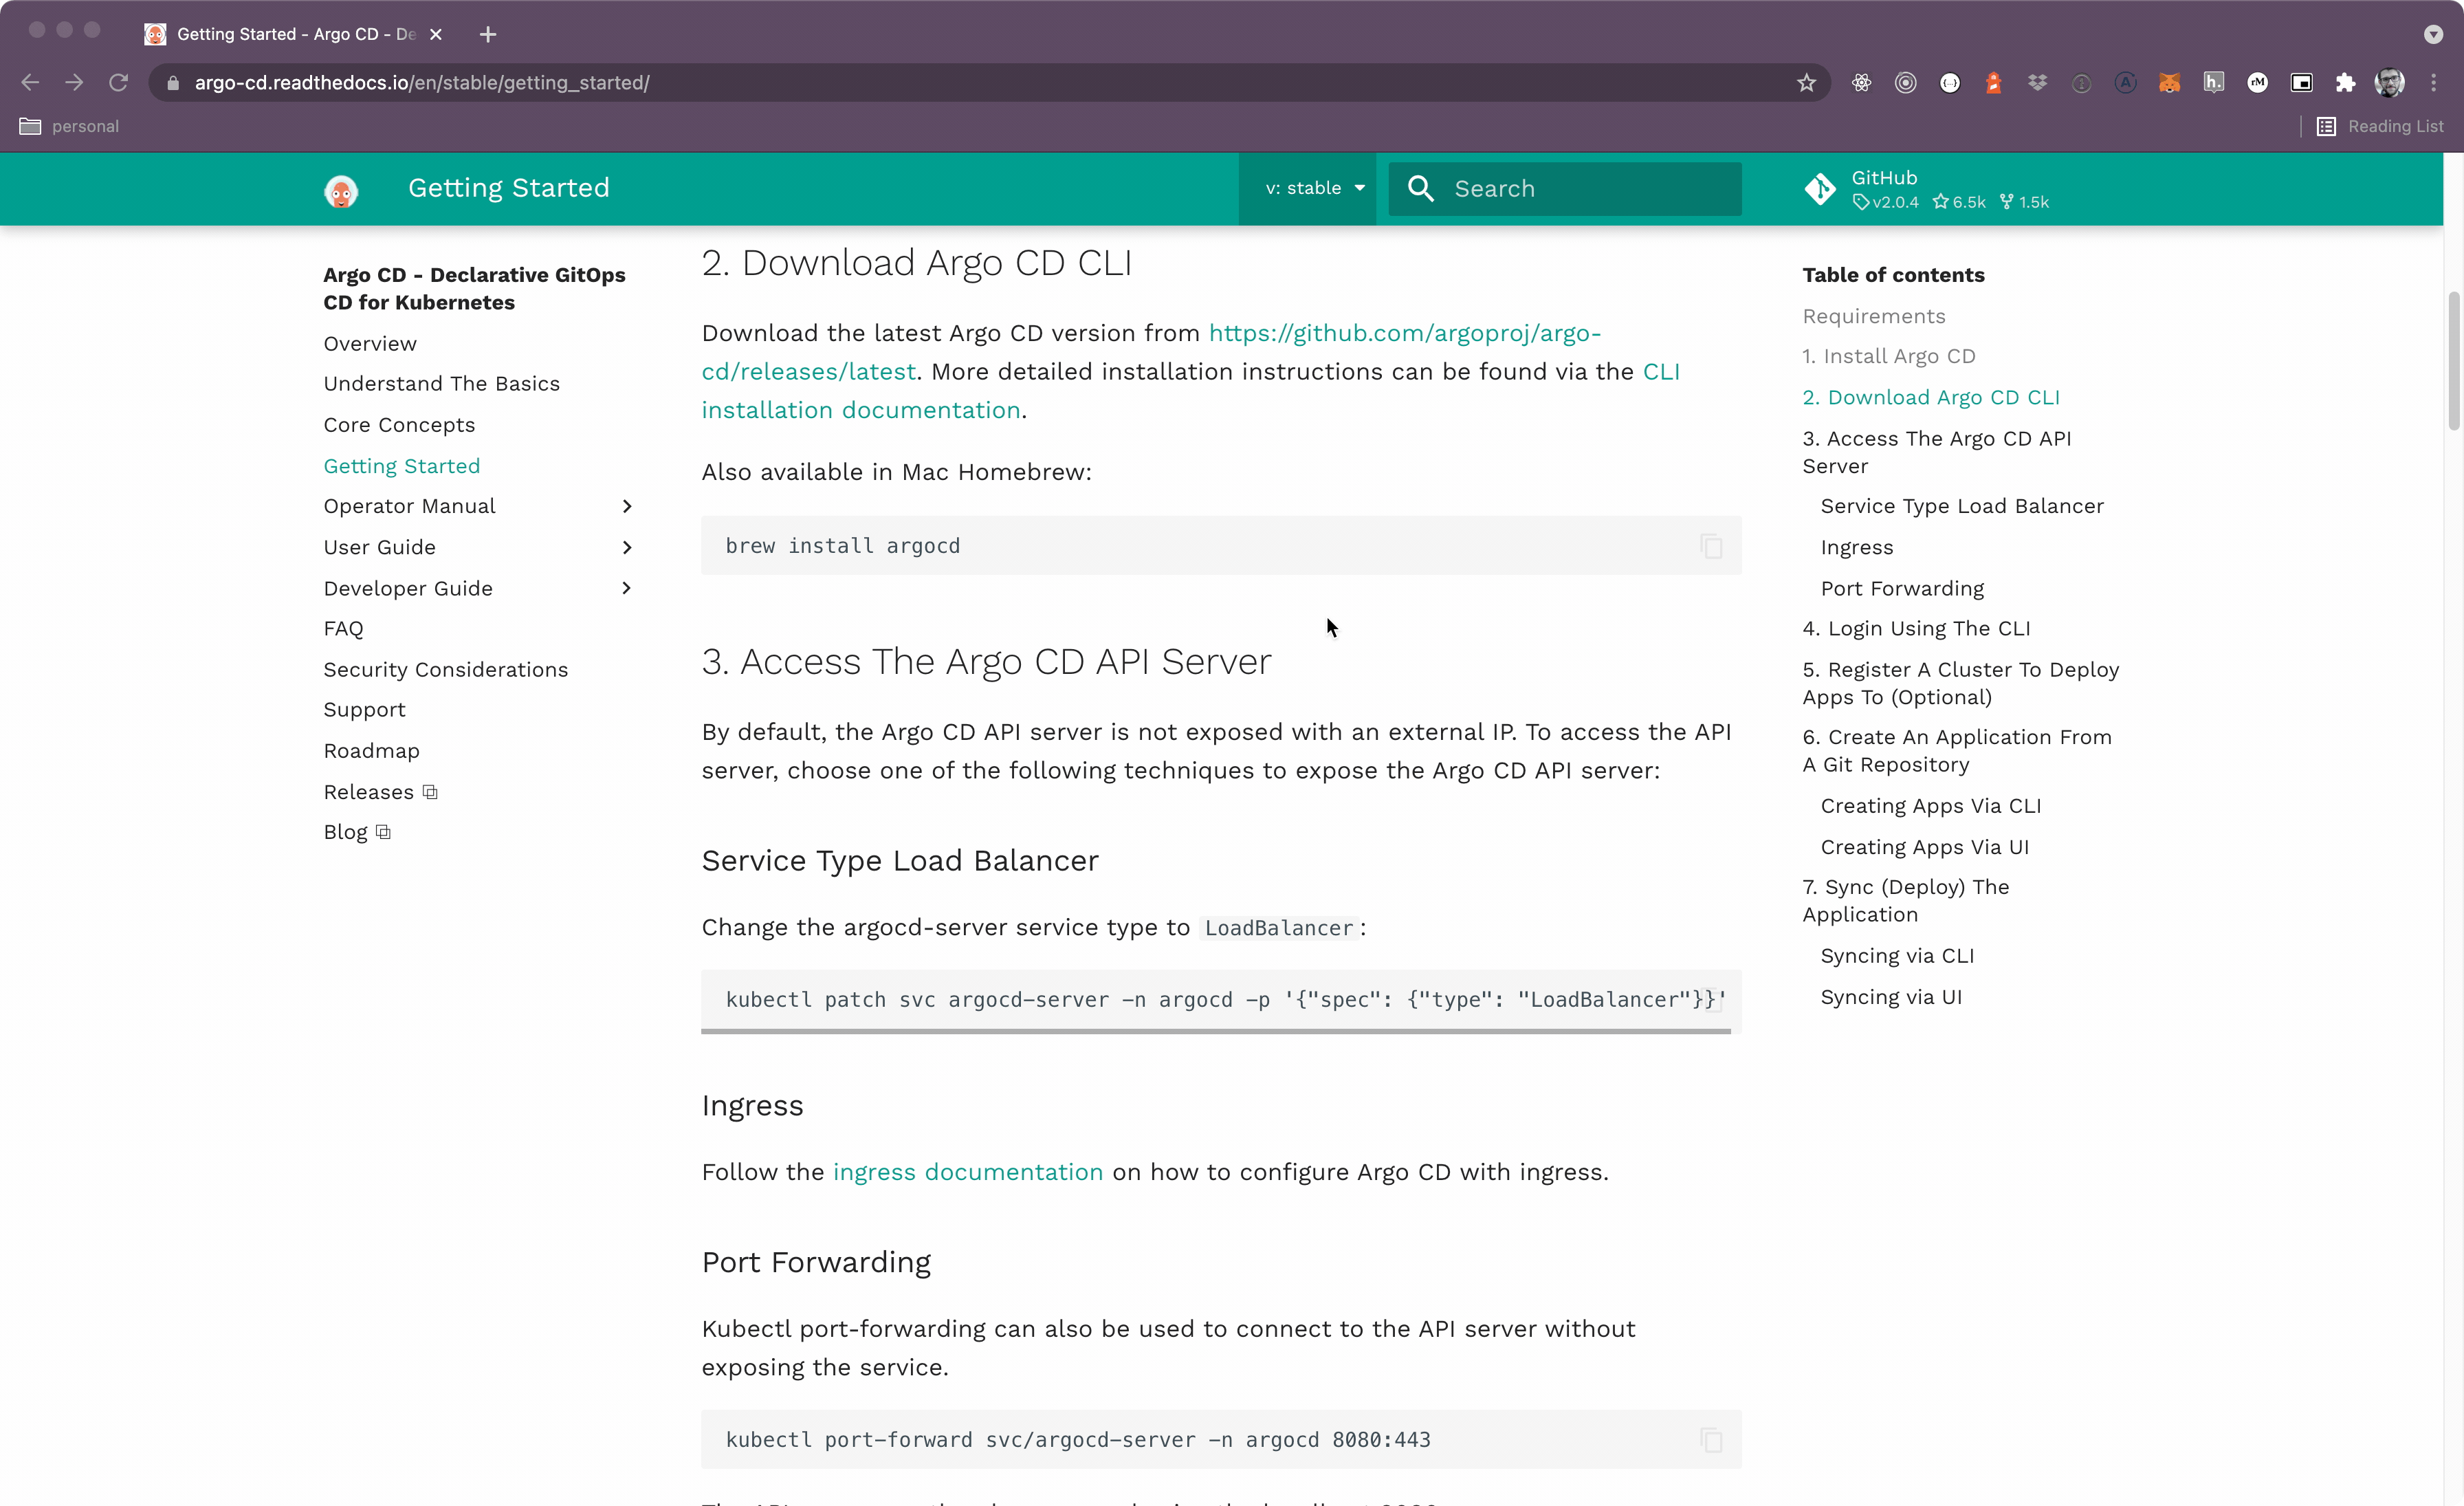Click the Argo CD logo in header

[x=341, y=190]
